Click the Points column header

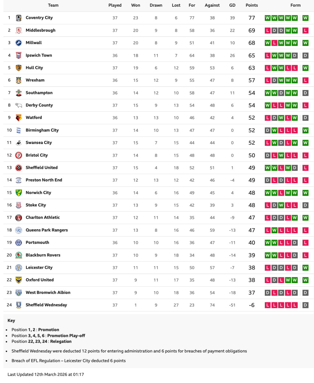click(252, 5)
